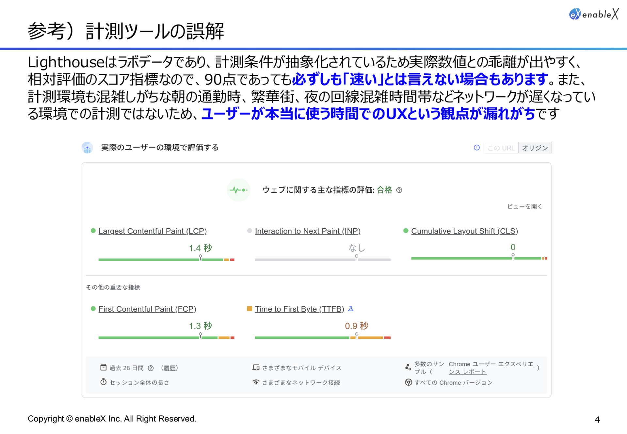The width and height of the screenshot is (627, 434).
Task: Click the FCP distribution bar
Action: [x=167, y=337]
